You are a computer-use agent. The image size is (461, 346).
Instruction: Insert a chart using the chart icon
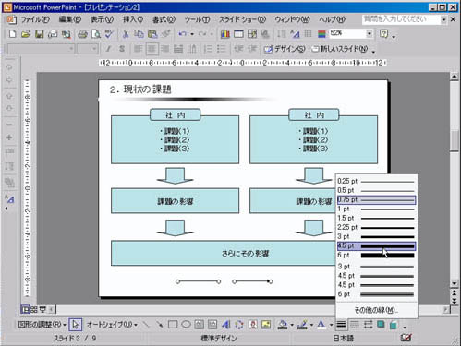225,34
